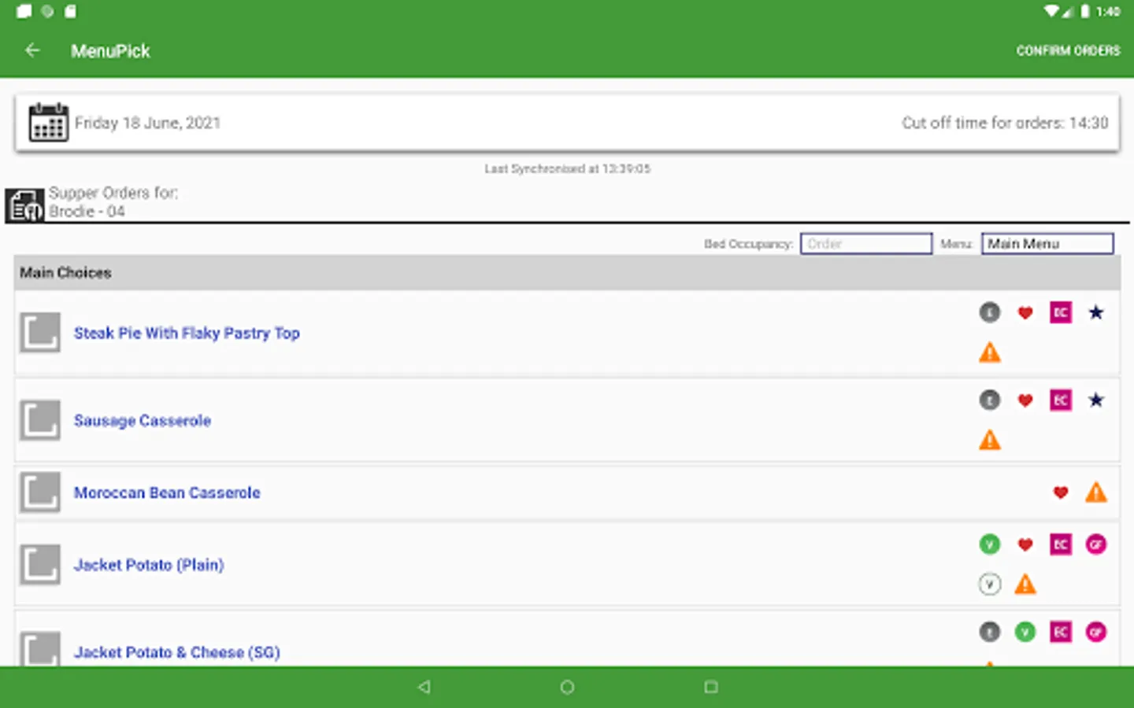Viewport: 1134px width, 708px height.
Task: Open Steak Pie With Flaky Pastry Top link
Action: coord(187,333)
